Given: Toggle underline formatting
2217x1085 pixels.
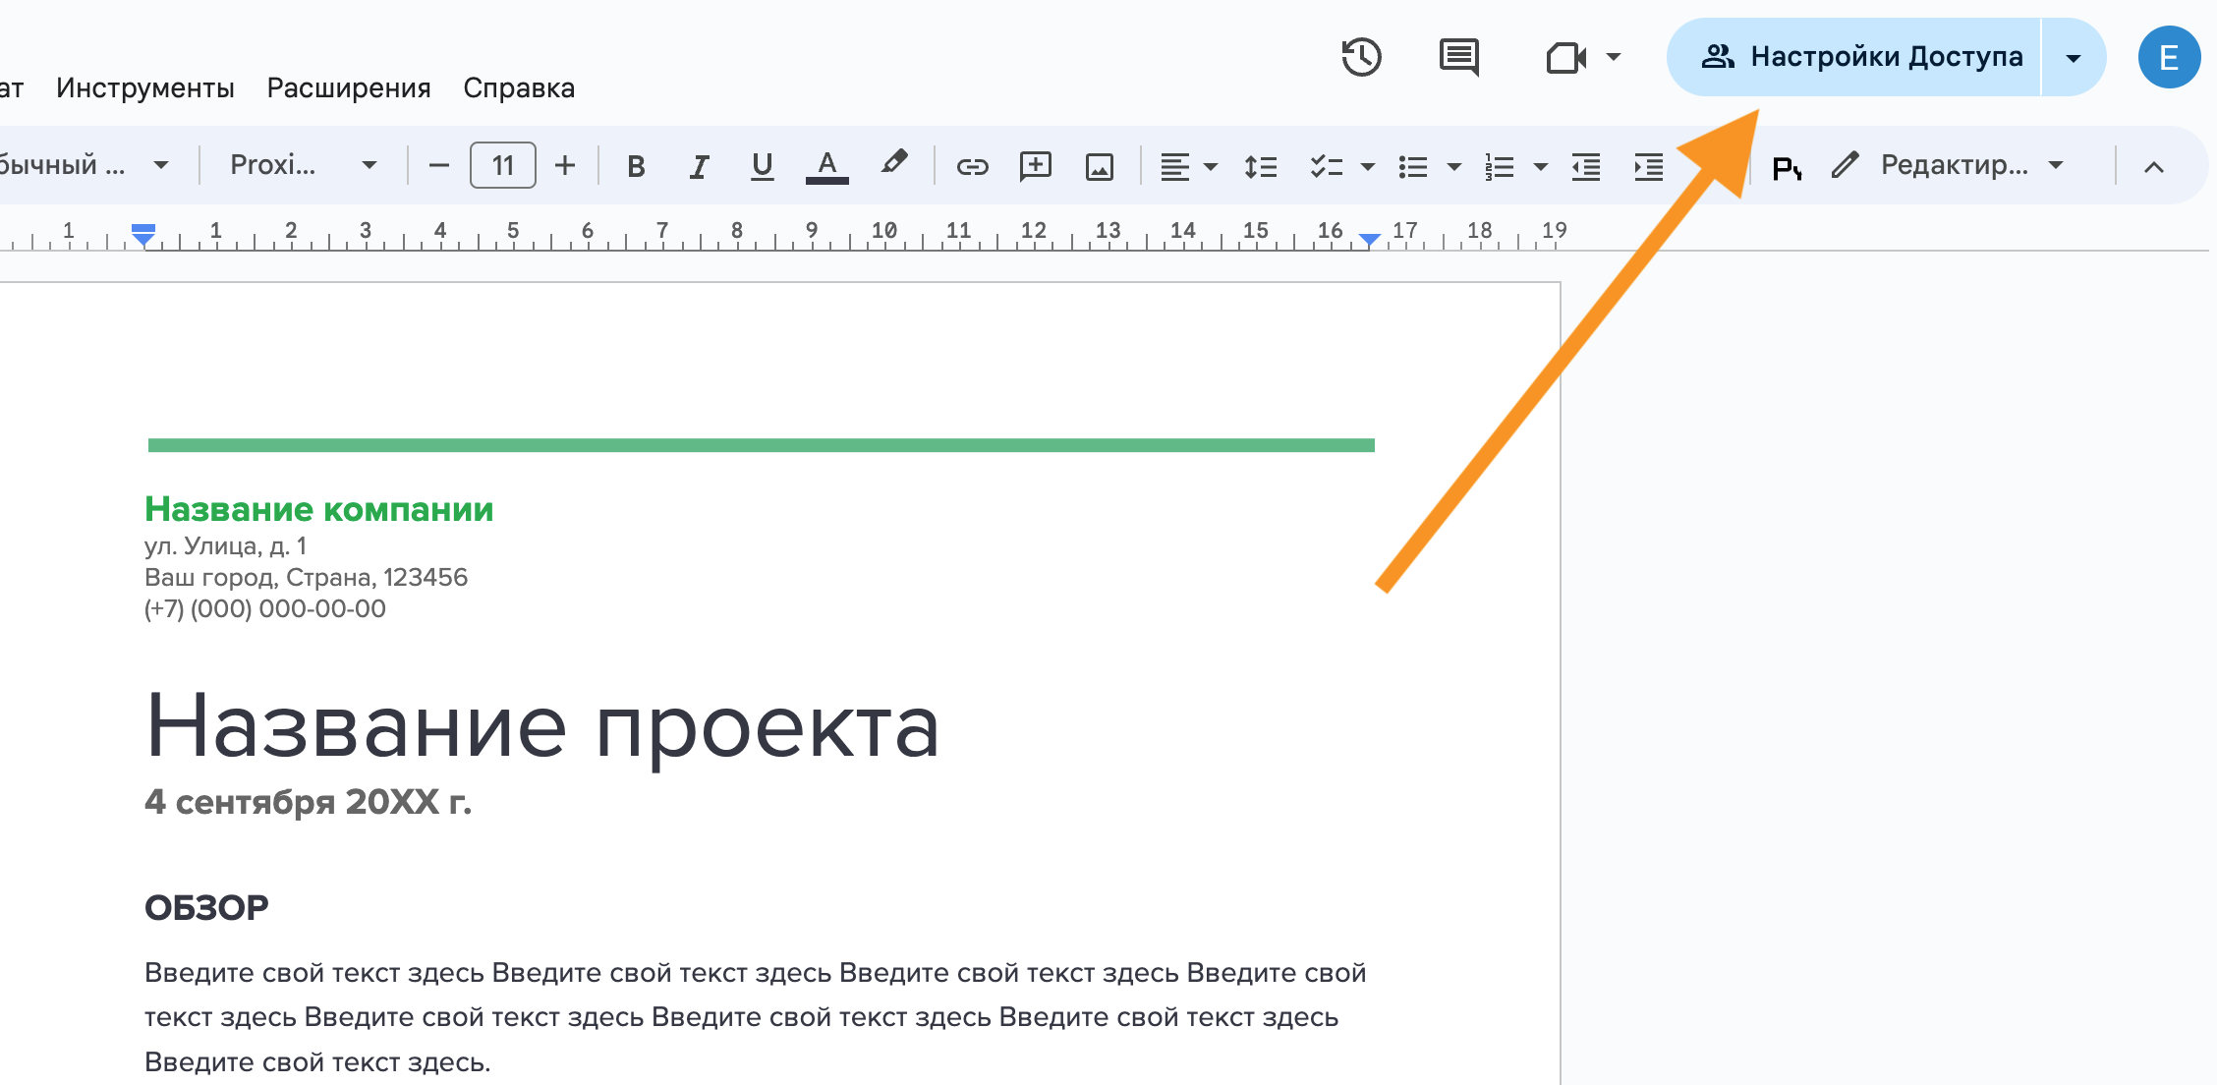Looking at the screenshot, I should point(762,166).
